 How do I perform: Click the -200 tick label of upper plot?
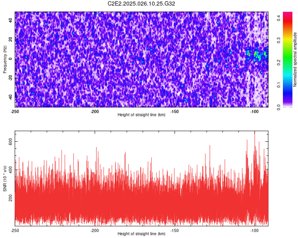(95, 111)
